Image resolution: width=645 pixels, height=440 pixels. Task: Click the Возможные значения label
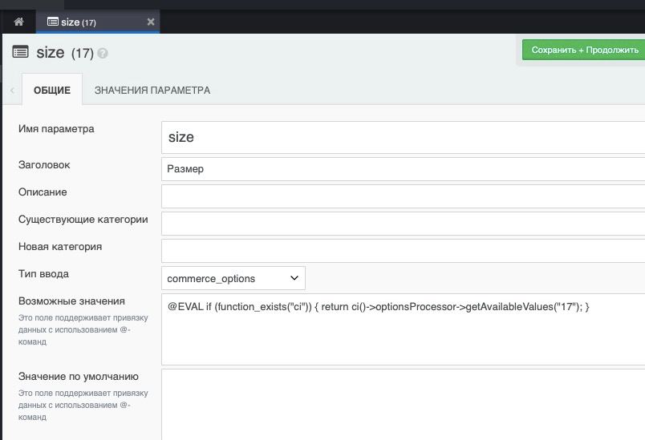point(71,301)
